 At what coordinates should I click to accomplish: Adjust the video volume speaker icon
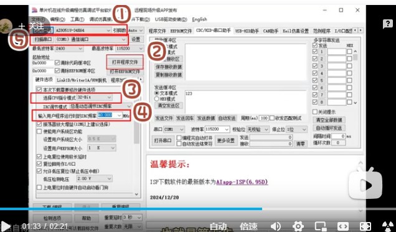coord(276,226)
